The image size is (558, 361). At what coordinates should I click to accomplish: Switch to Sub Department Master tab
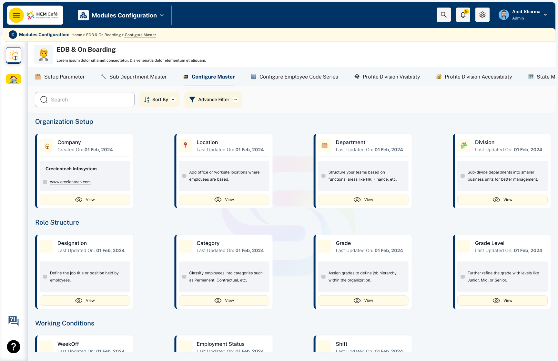point(134,77)
